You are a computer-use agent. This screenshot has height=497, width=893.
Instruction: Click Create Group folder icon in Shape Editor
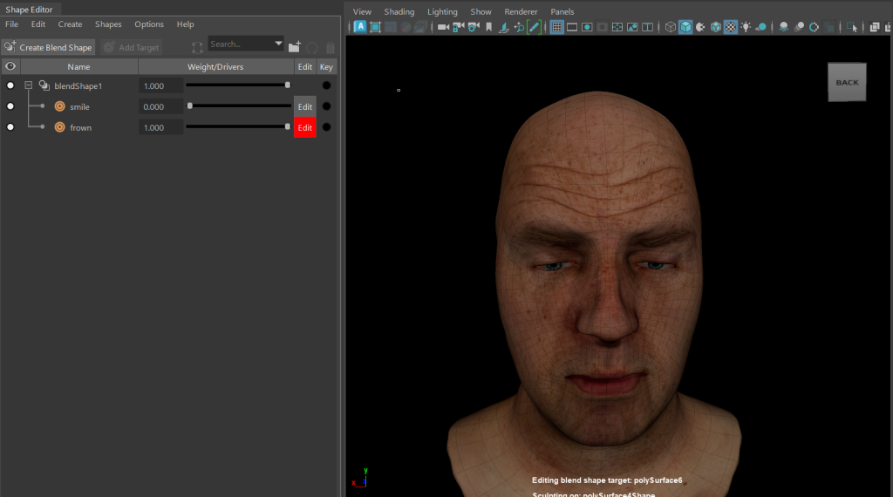coord(295,47)
